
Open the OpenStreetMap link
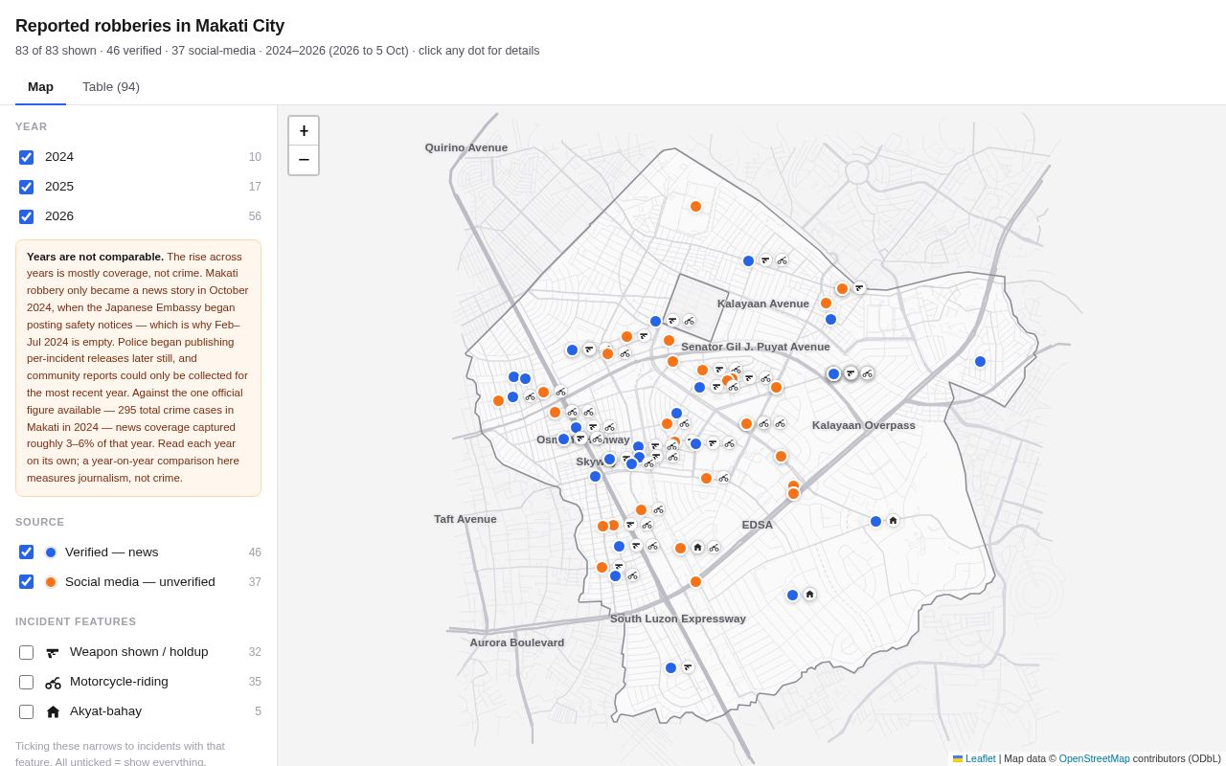[1094, 758]
